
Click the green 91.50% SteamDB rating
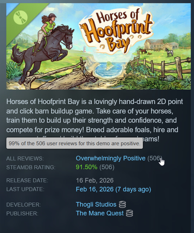[86, 167]
